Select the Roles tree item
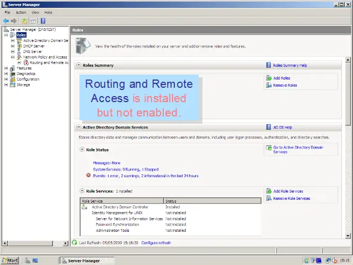The width and height of the screenshot is (353, 265). tap(21, 35)
